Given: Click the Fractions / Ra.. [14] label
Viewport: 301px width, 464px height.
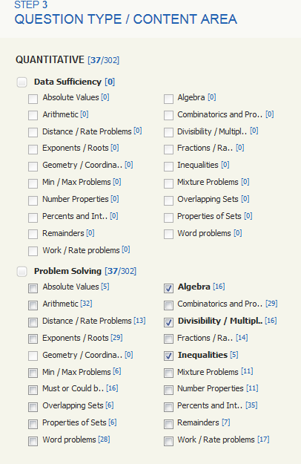Looking at the screenshot, I should (x=212, y=338).
